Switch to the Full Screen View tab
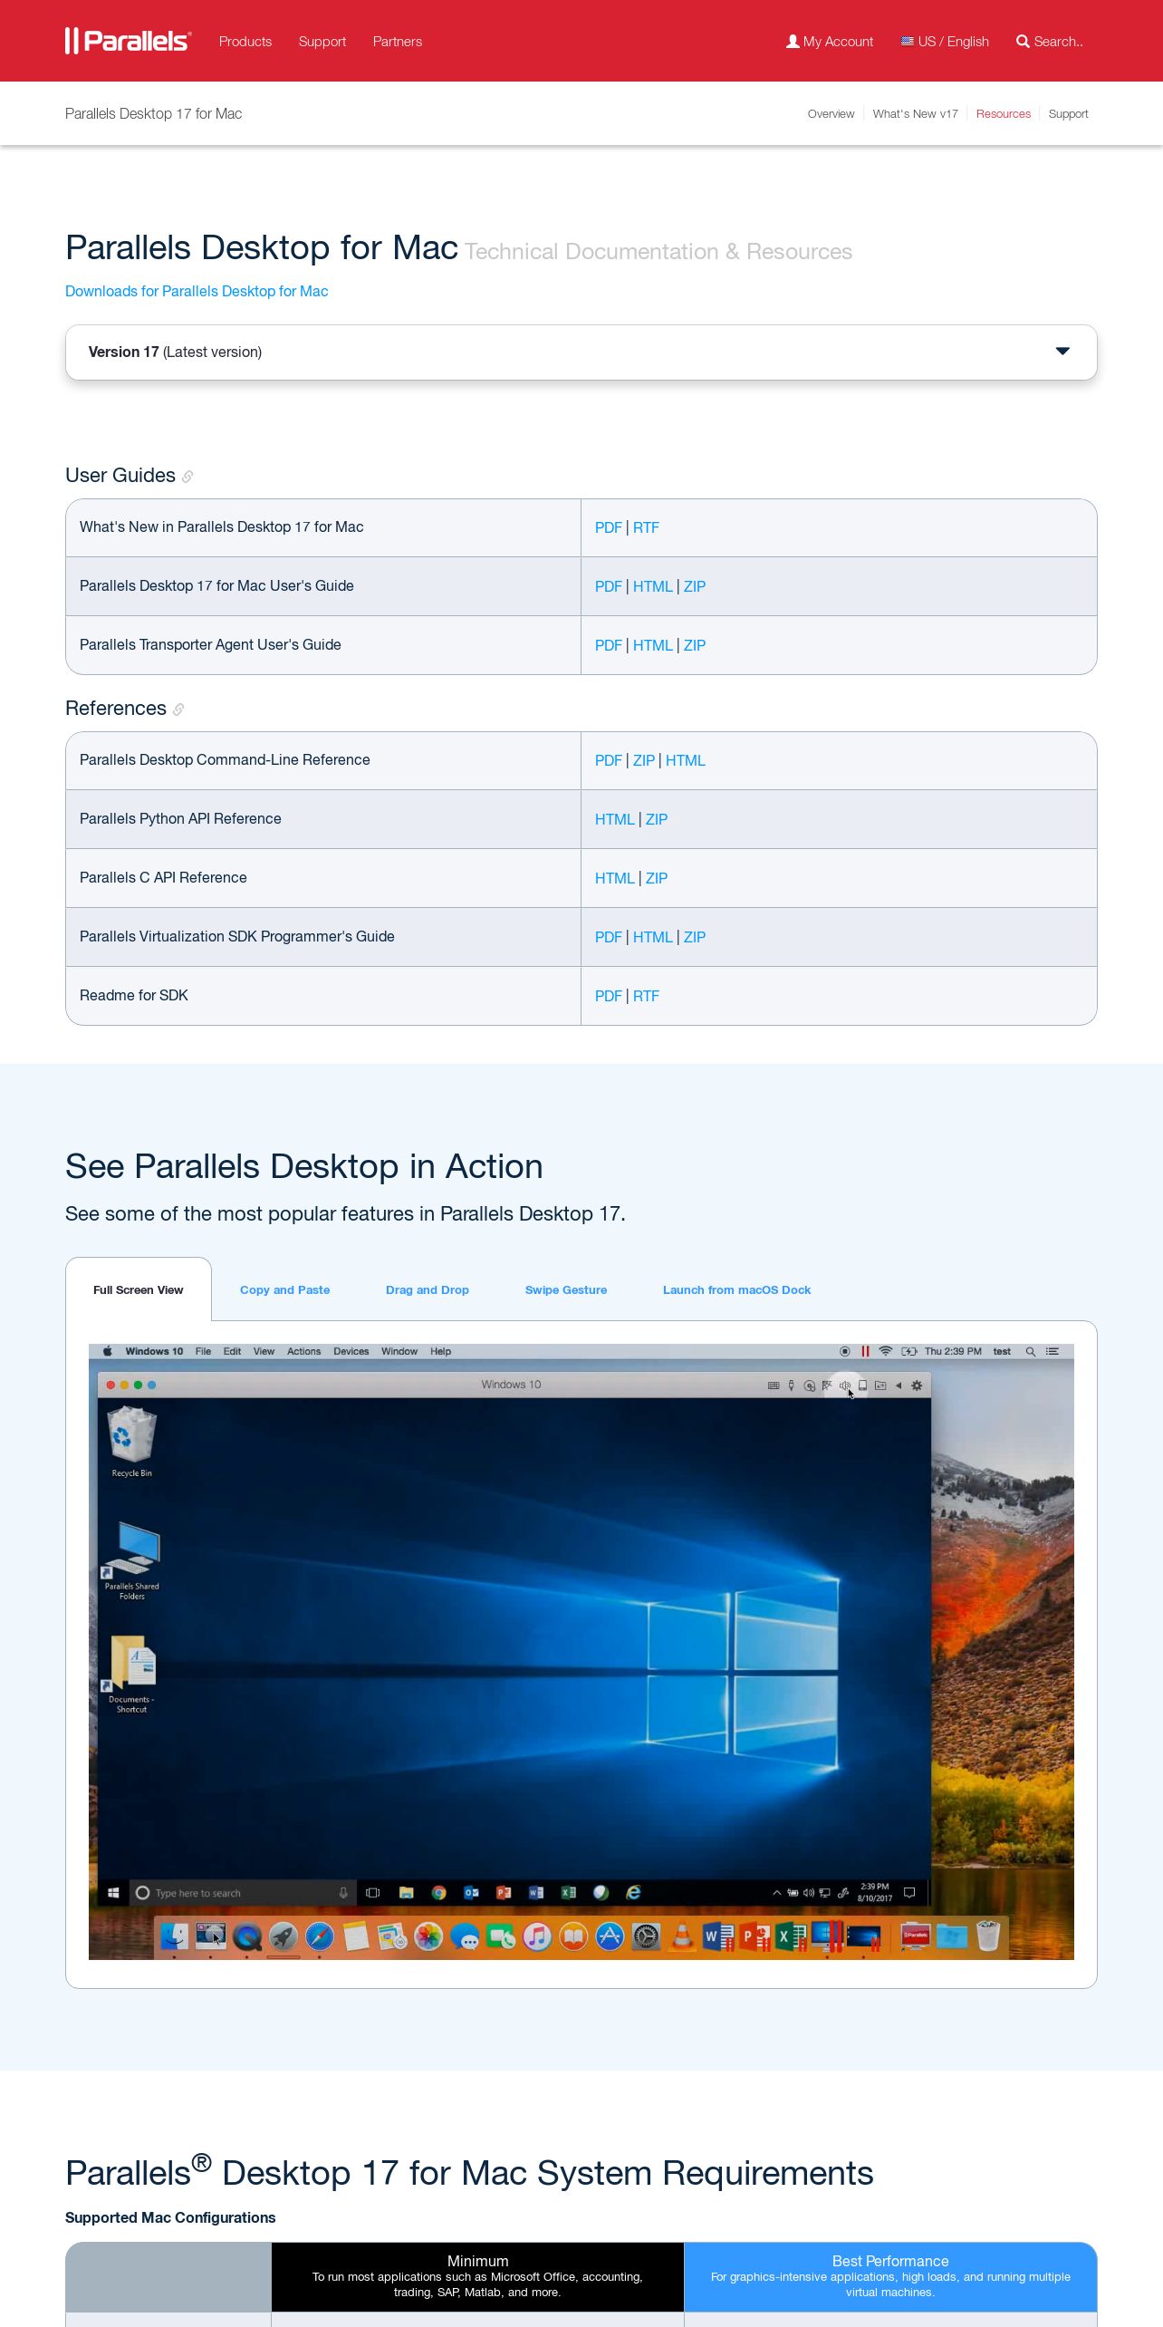This screenshot has width=1163, height=2327. 139,1289
